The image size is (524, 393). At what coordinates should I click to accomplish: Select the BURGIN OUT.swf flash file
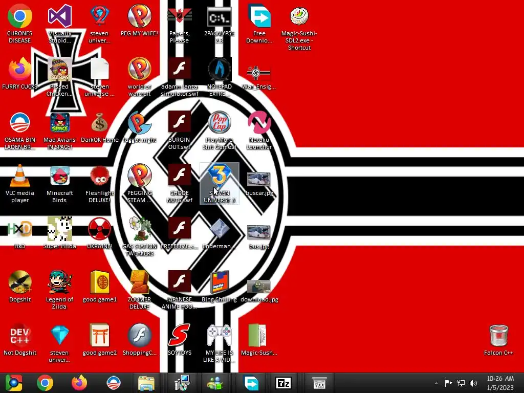[180, 130]
